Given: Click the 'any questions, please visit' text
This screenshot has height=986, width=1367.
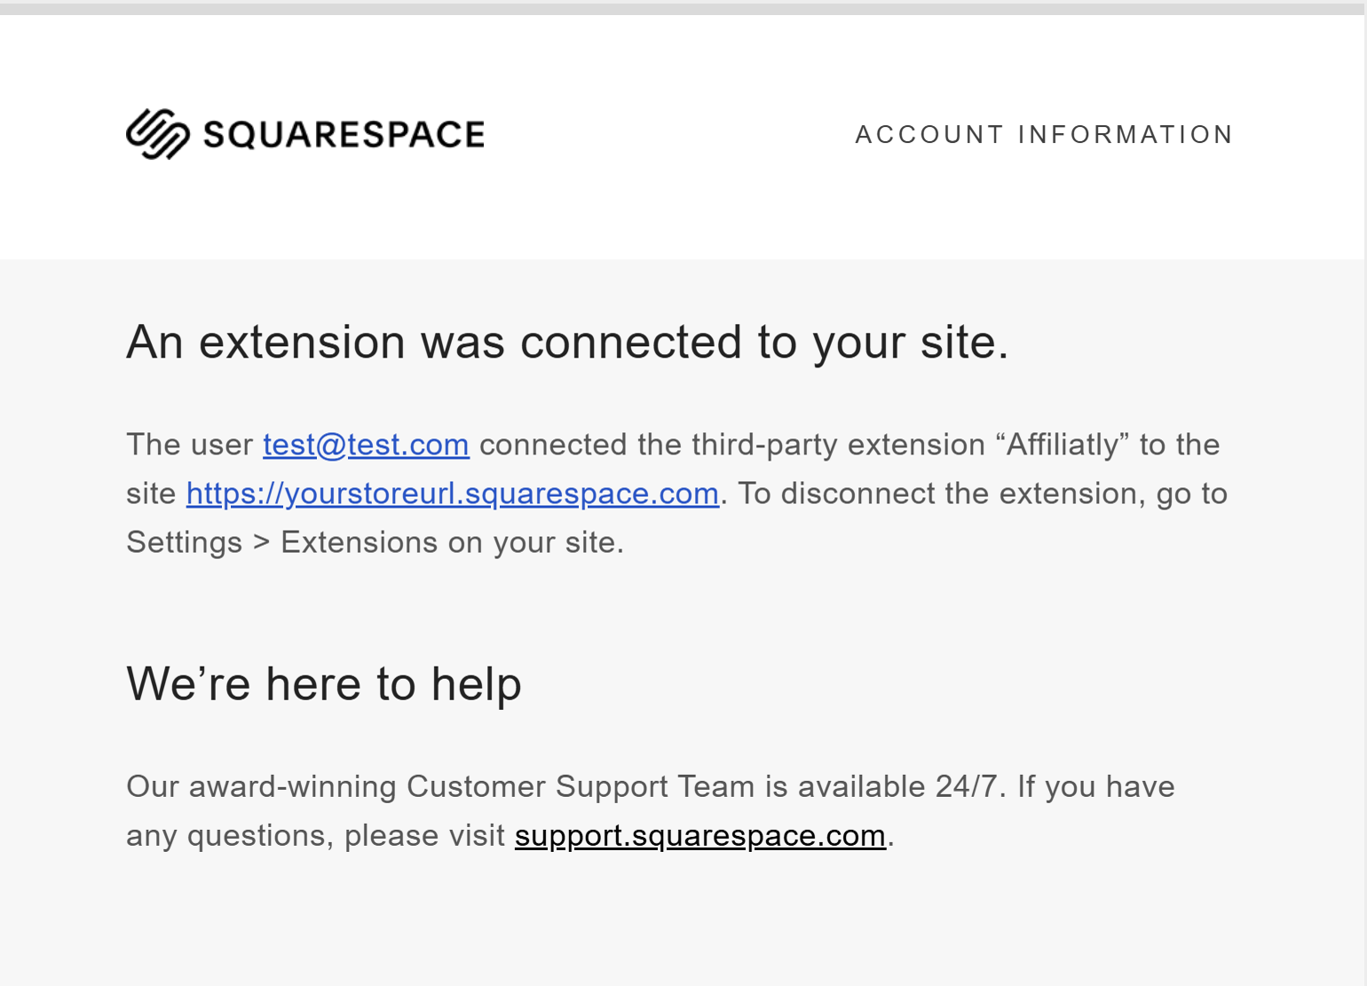Looking at the screenshot, I should click(x=315, y=835).
